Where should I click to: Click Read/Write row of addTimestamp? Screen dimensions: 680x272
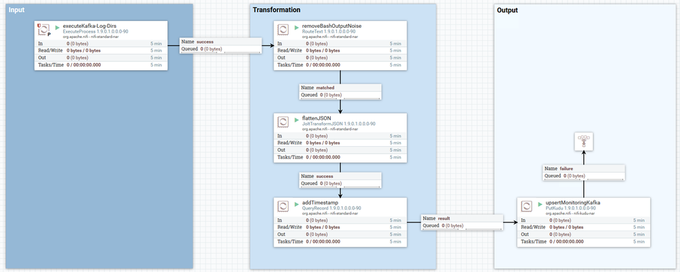[340, 227]
